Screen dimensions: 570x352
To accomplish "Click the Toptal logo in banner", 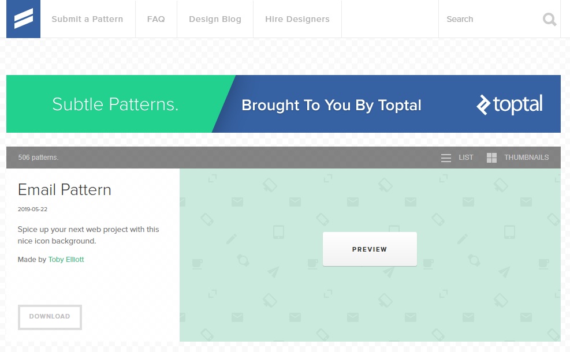I will click(509, 104).
